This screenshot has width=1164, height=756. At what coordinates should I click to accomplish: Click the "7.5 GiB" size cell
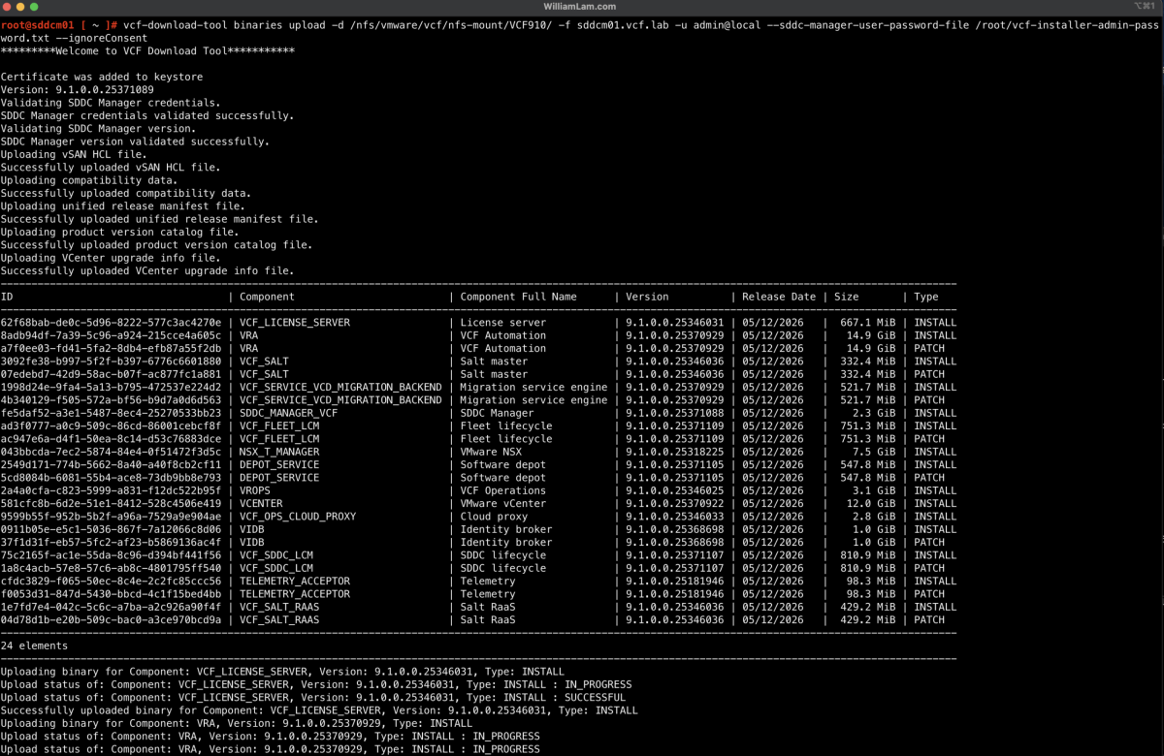point(874,452)
